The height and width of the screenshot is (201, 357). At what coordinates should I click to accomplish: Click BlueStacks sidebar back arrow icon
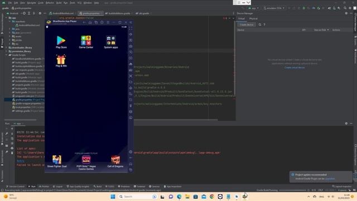click(x=131, y=157)
